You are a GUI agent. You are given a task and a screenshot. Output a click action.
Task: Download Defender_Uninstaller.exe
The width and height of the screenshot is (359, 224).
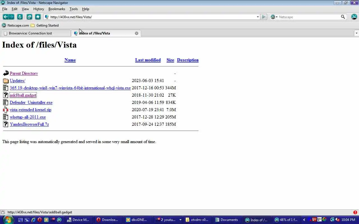pos(31,102)
